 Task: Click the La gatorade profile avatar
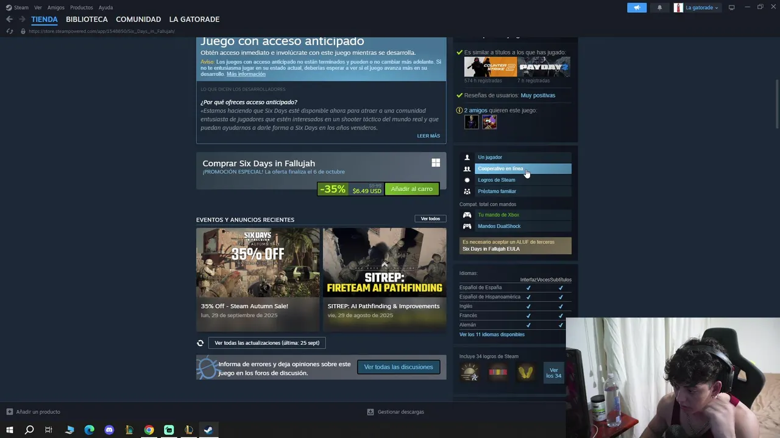678,7
